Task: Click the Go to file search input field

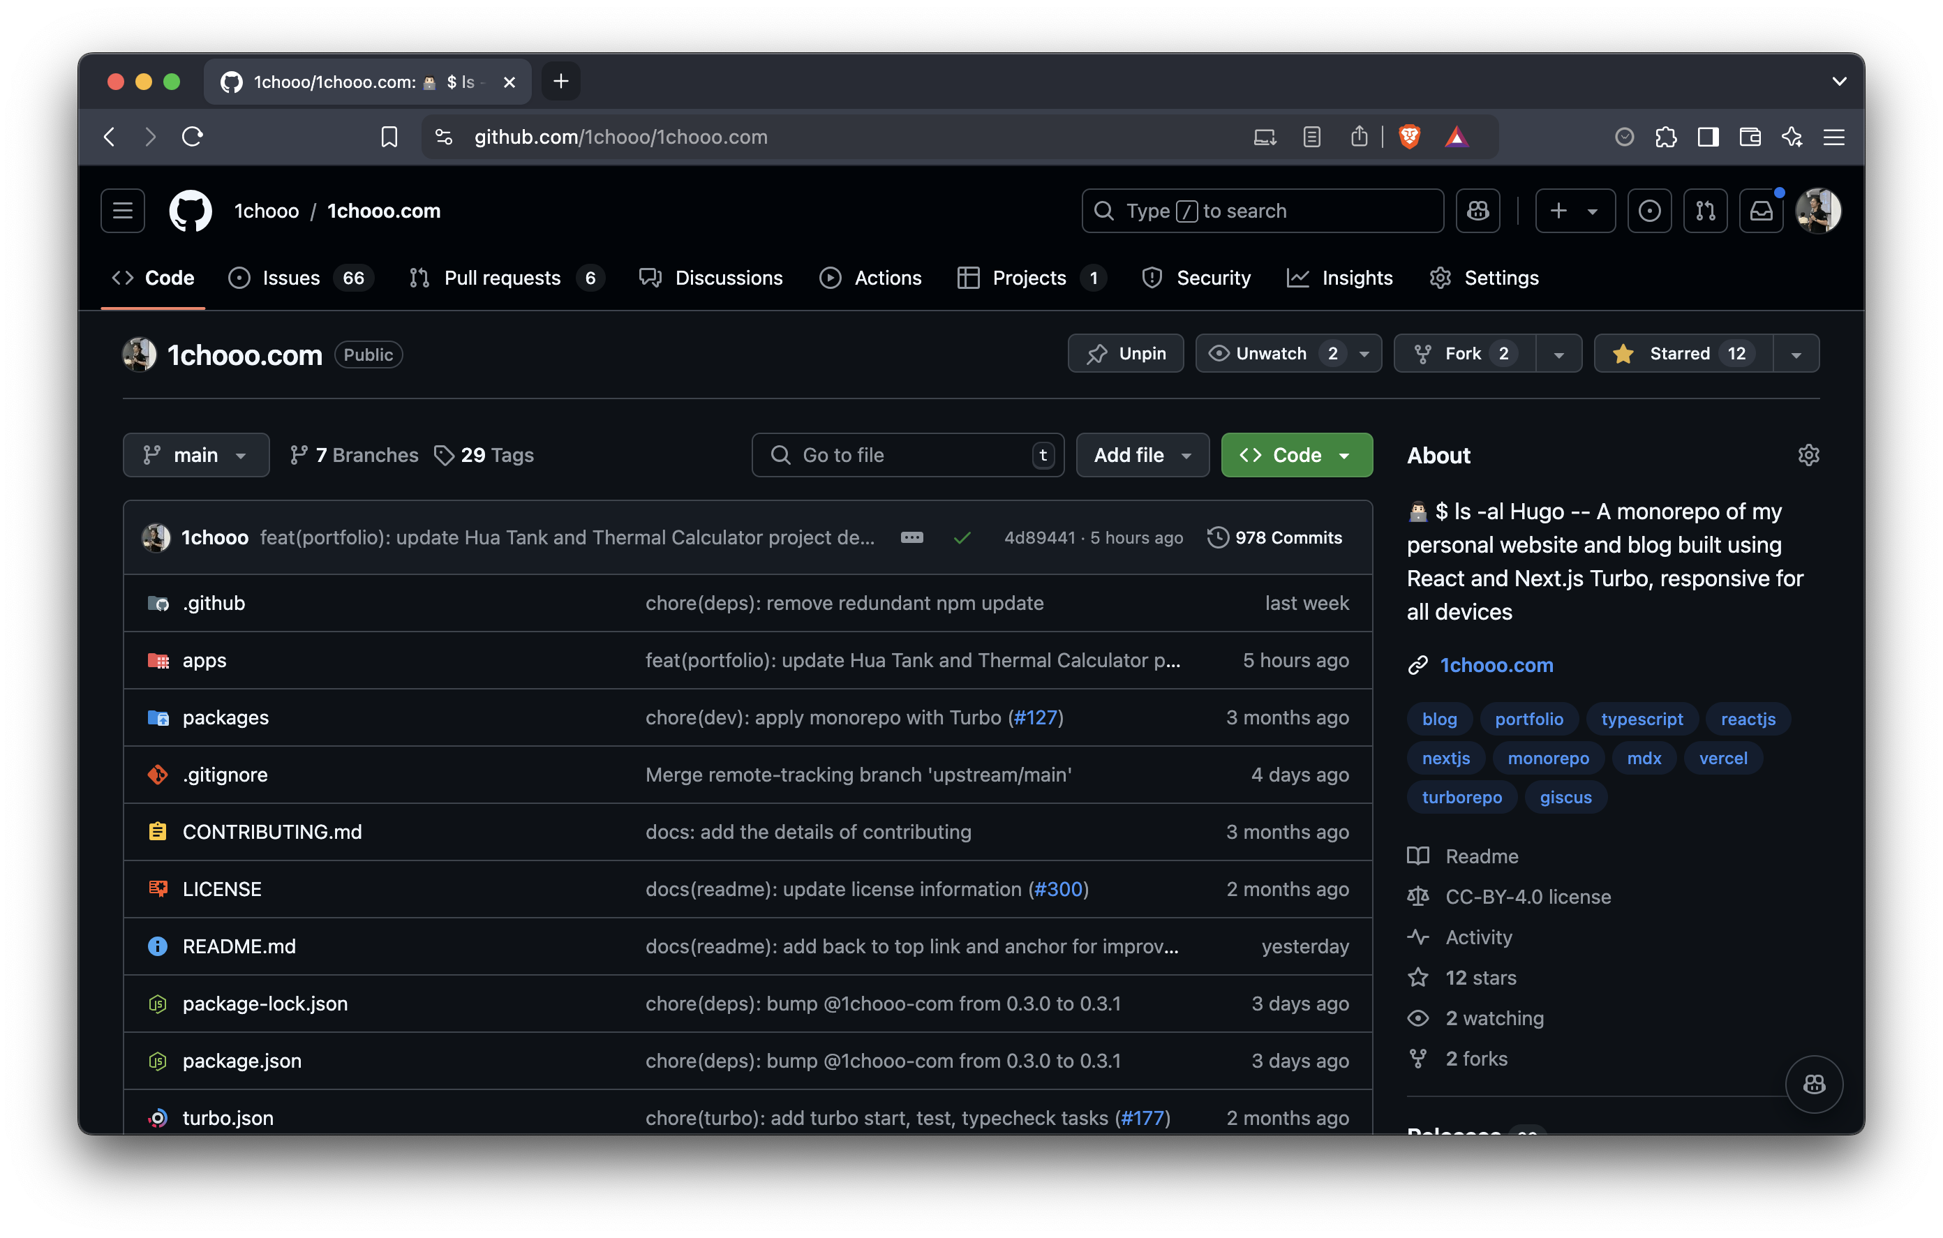Action: pos(908,455)
